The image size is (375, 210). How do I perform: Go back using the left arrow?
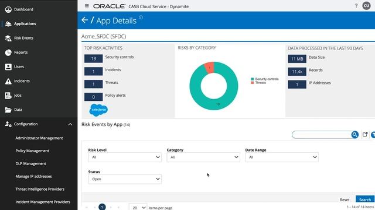pyautogui.click(x=84, y=20)
